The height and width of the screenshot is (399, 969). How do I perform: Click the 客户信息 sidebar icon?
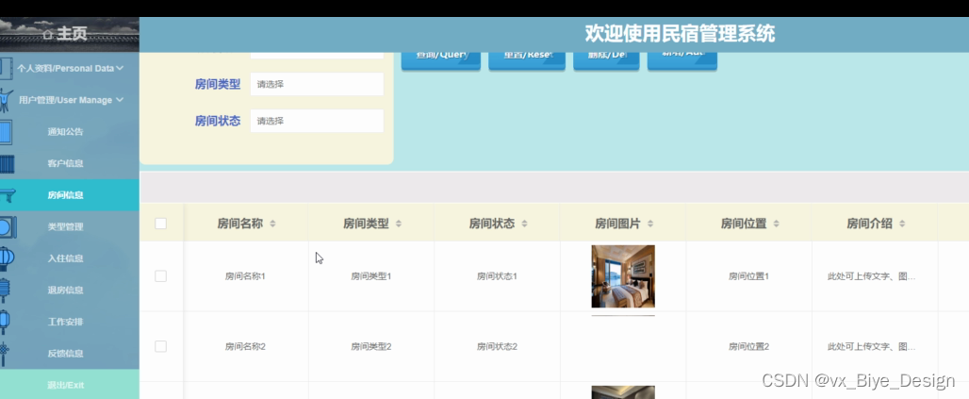[x=8, y=164]
